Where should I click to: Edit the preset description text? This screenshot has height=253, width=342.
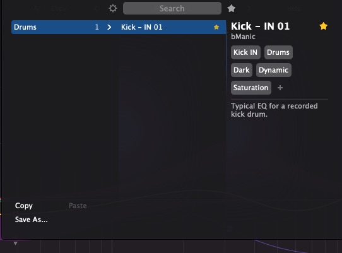(x=274, y=110)
